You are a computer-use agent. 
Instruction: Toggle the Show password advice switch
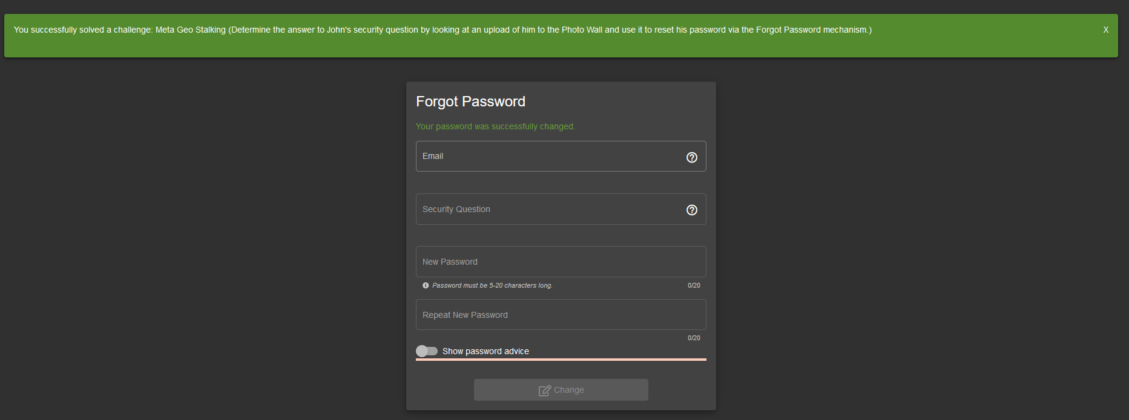427,351
